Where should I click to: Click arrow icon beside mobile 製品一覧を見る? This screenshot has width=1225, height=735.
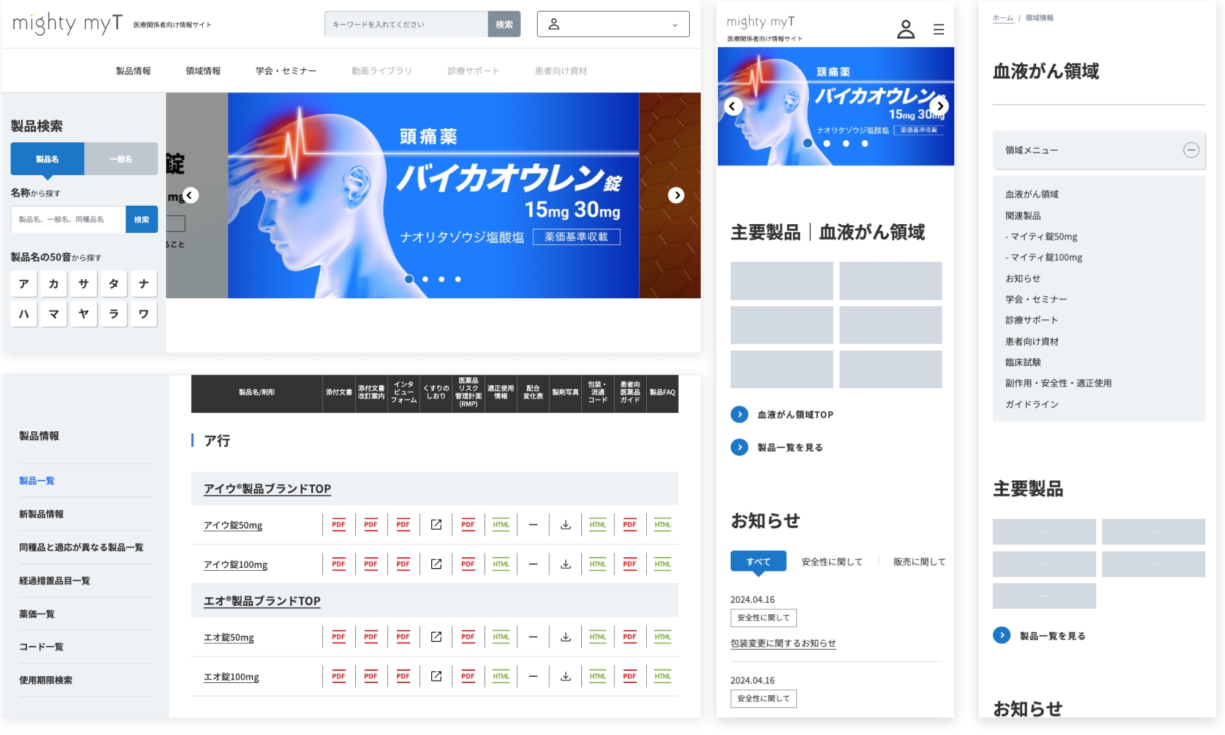click(x=739, y=447)
